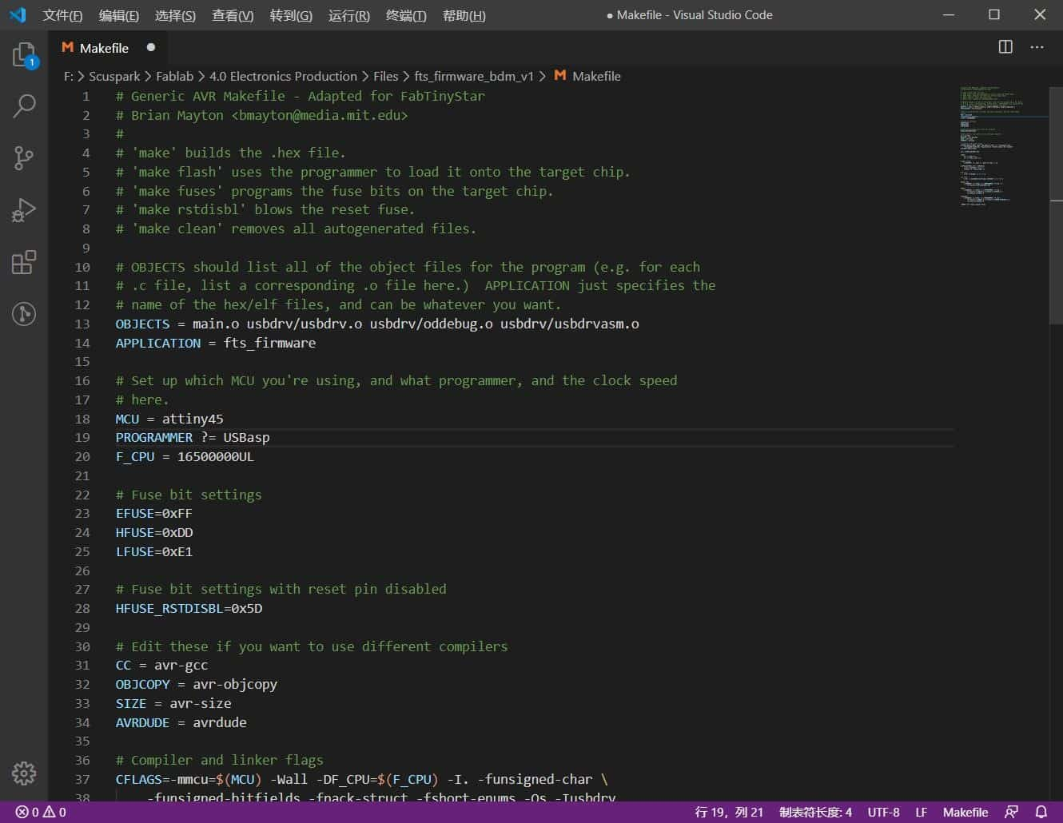
Task: Click line number 13 in gutter
Action: [82, 324]
